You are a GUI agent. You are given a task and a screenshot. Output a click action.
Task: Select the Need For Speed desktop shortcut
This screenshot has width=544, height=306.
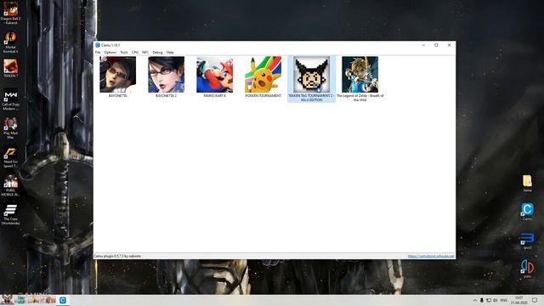[11, 157]
